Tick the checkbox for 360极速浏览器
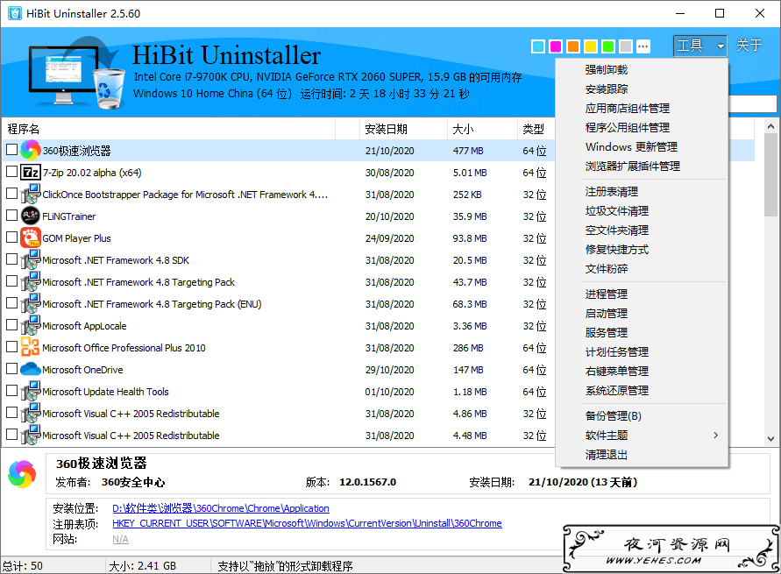The width and height of the screenshot is (781, 574). coord(11,149)
